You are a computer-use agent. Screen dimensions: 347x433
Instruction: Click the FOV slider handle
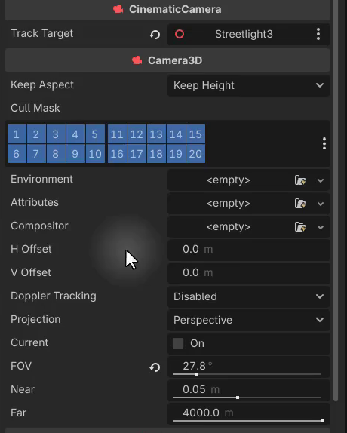pos(197,374)
